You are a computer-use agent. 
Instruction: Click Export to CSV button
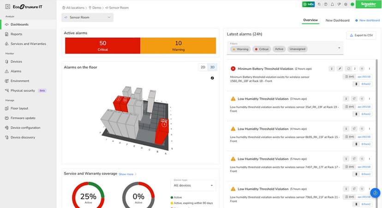[x=361, y=36]
